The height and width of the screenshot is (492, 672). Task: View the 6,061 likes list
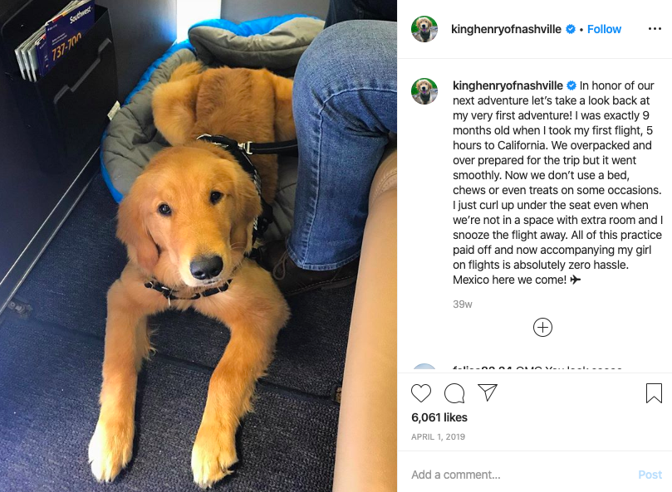(x=439, y=417)
